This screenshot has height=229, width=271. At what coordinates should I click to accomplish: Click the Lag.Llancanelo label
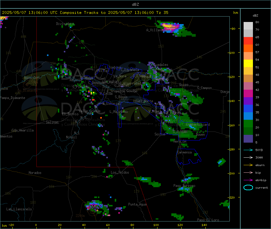point(19,209)
